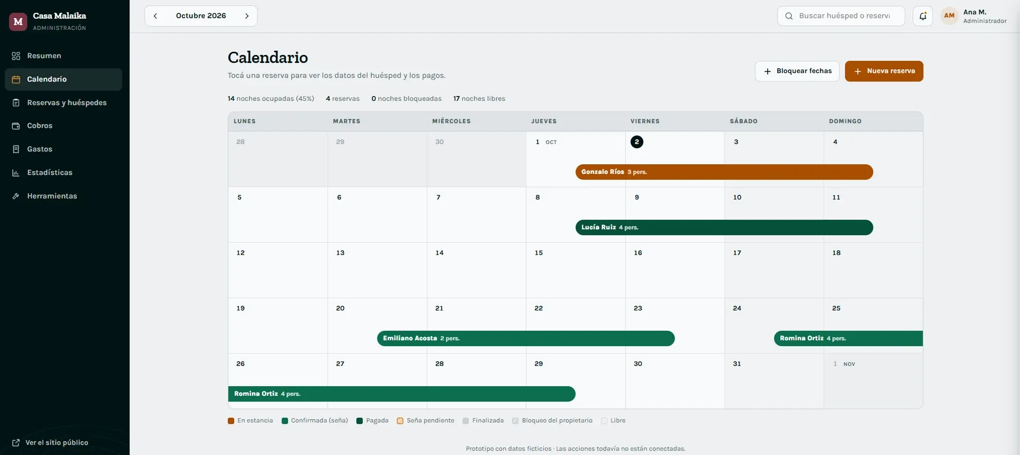Click the Seña pendiente legend swatch
1020x455 pixels.
pyautogui.click(x=400, y=421)
